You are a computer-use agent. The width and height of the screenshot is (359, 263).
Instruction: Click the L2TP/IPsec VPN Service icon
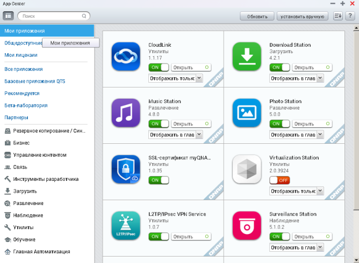click(126, 225)
